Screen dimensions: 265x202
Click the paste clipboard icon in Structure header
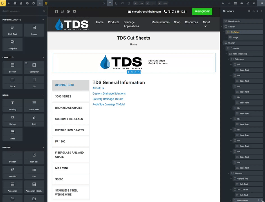click(249, 11)
